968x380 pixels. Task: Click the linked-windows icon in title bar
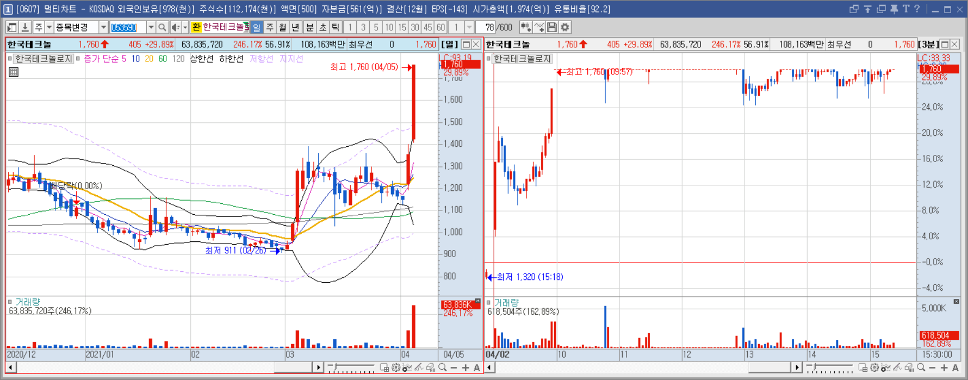pos(854,9)
